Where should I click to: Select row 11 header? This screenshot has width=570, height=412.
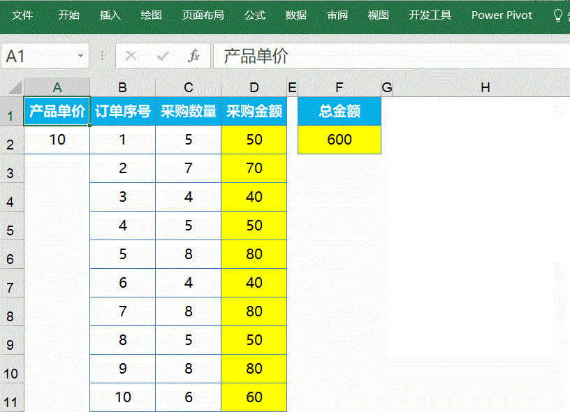[x=12, y=397]
